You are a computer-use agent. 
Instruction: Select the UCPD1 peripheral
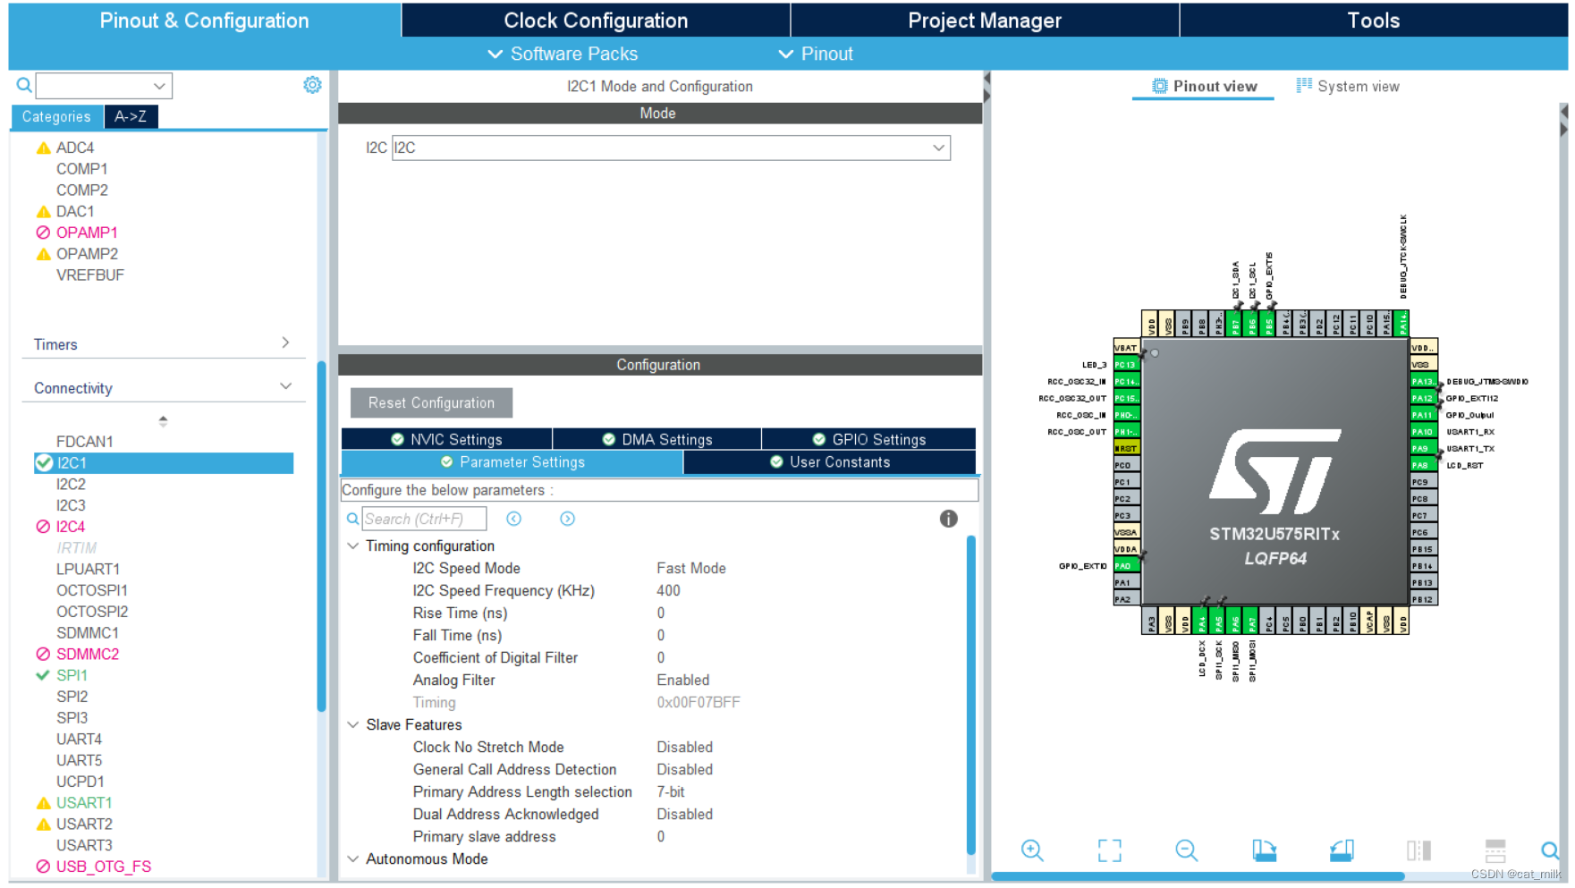click(x=80, y=782)
